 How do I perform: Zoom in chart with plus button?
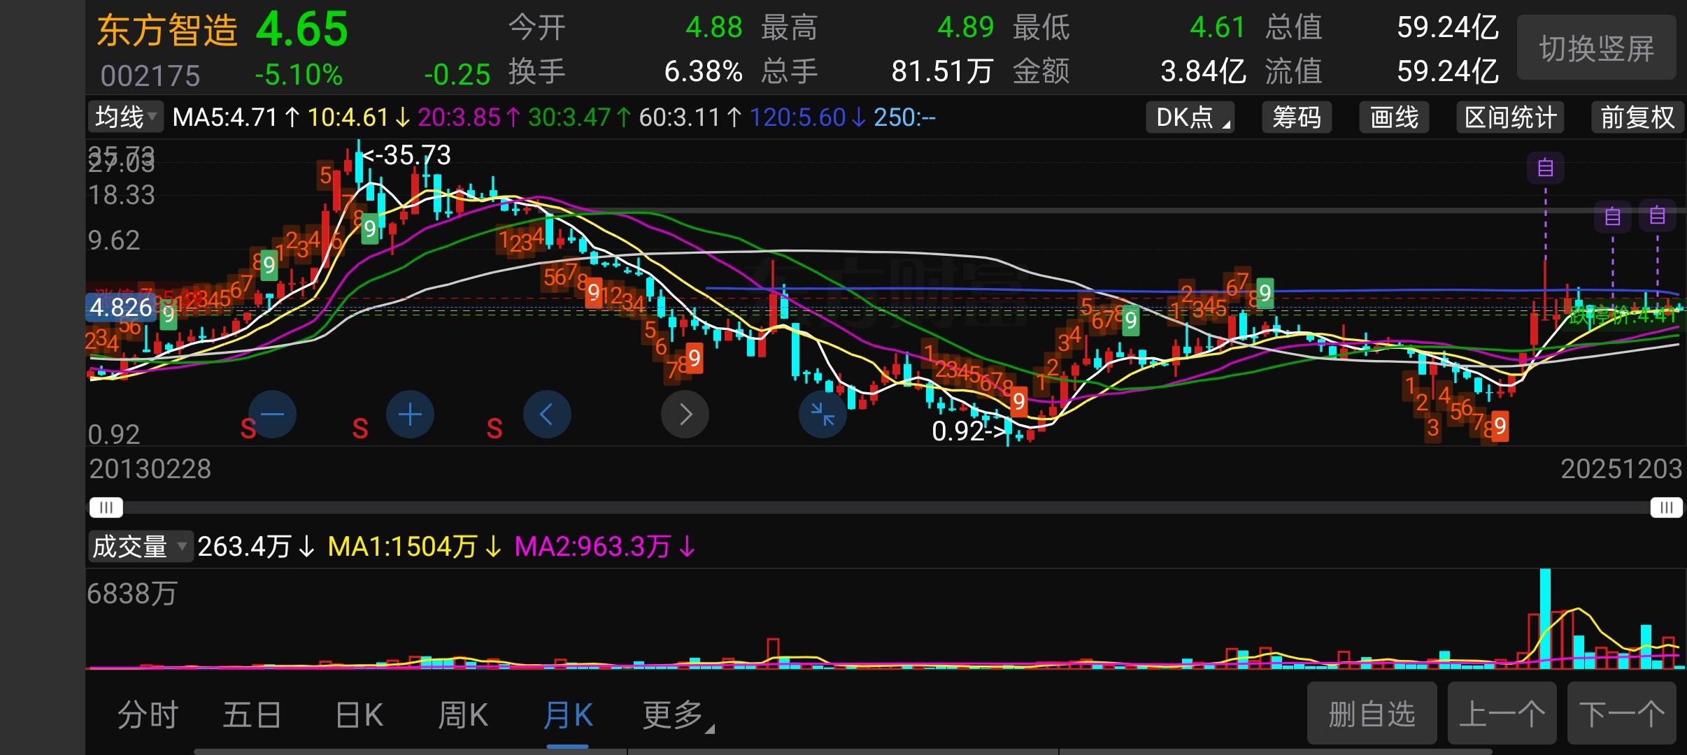tap(410, 415)
